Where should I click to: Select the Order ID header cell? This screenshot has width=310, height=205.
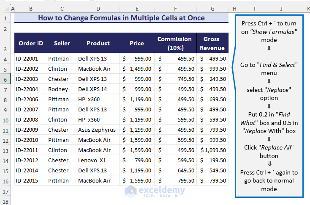pyautogui.click(x=30, y=43)
